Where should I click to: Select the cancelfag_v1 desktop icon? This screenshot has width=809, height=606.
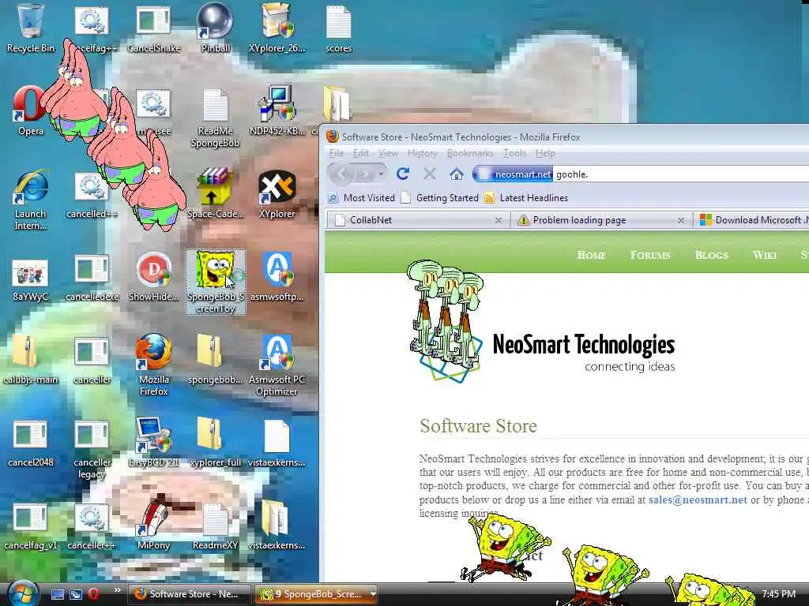30,526
